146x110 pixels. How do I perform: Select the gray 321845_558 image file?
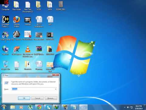61,6
